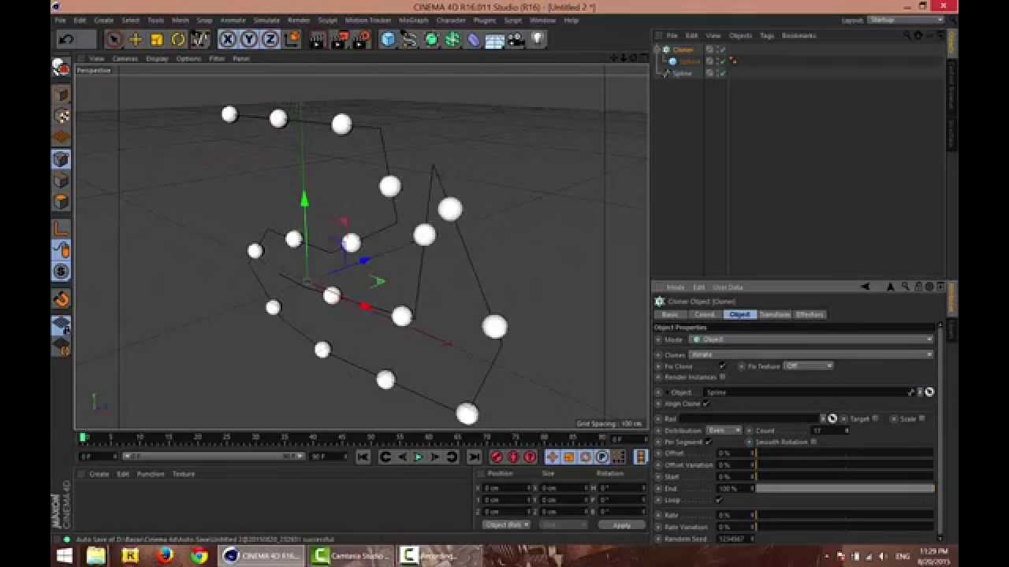This screenshot has width=1009, height=567.
Task: Click Render to Picture Viewer icon
Action: (340, 39)
